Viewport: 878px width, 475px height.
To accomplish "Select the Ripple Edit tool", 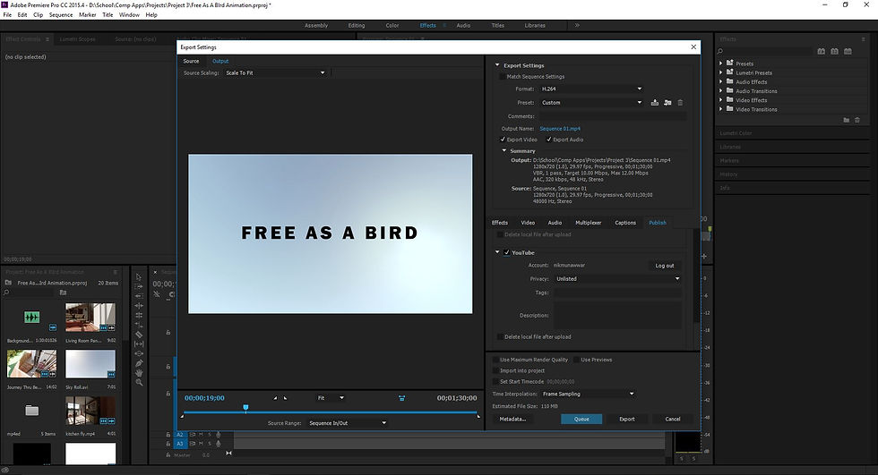I will pos(139,306).
